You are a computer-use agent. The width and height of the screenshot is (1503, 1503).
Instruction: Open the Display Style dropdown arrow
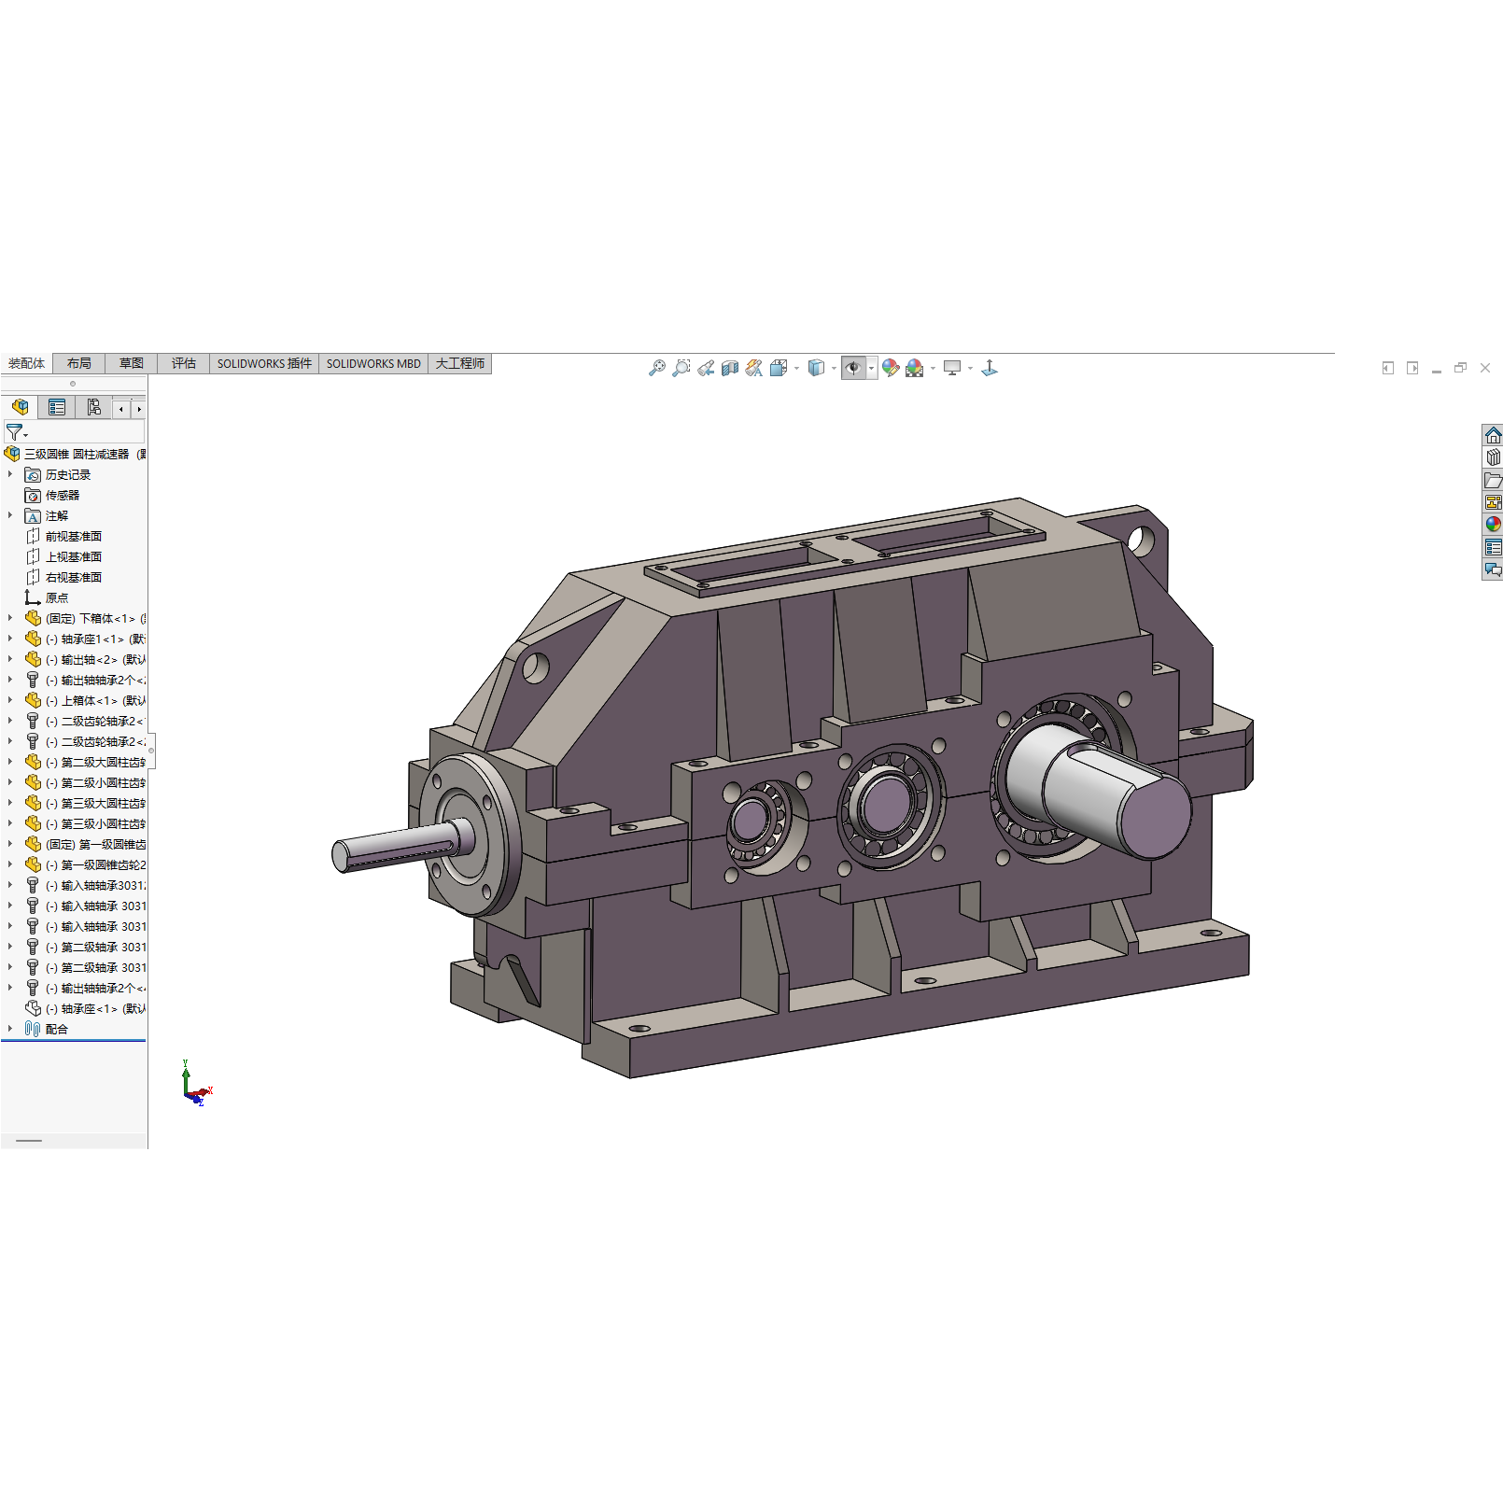coord(834,368)
